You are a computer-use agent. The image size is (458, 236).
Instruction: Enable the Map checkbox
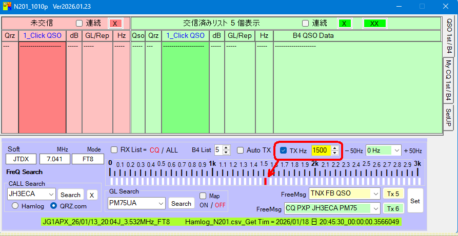tap(203, 196)
